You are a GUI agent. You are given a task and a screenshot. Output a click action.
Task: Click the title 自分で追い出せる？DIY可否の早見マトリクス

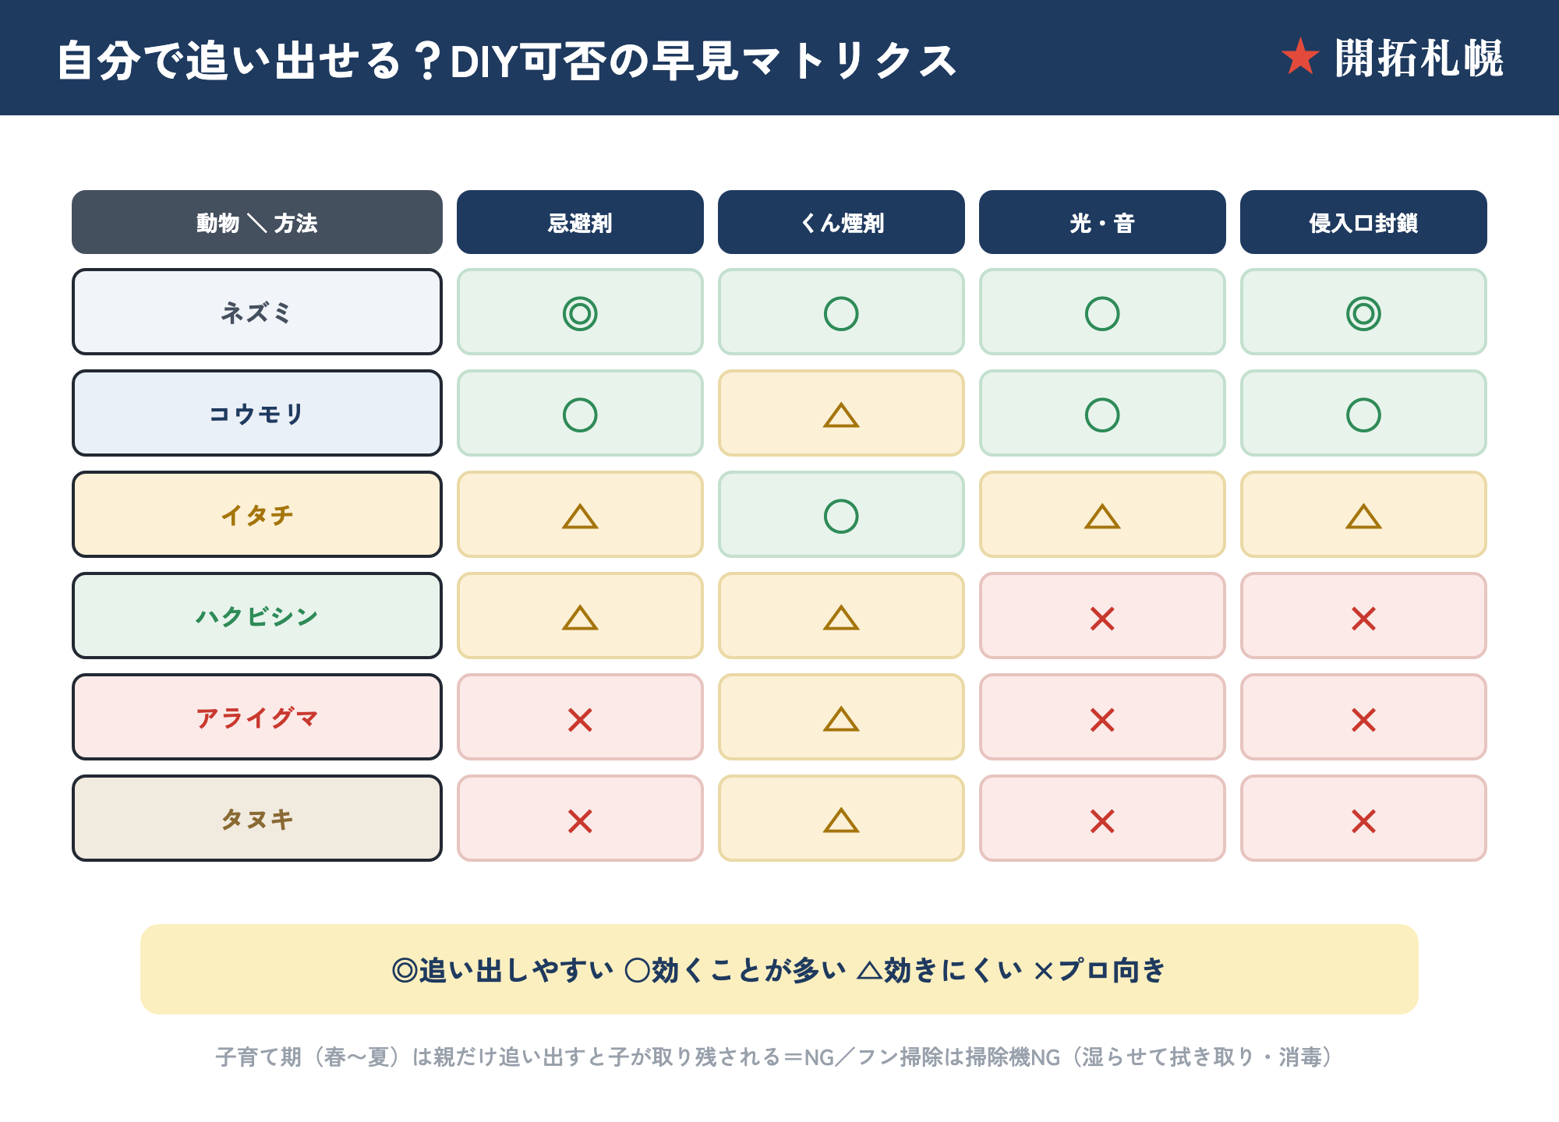(507, 61)
